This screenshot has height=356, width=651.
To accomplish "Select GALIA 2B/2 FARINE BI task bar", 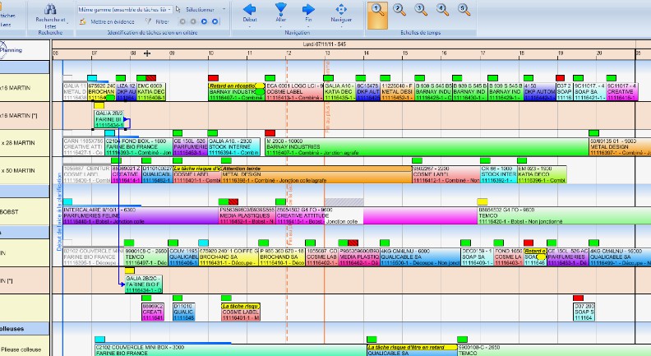I will 110,119.
